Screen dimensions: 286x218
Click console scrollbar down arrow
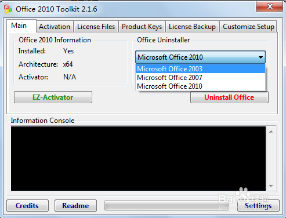click(271, 186)
